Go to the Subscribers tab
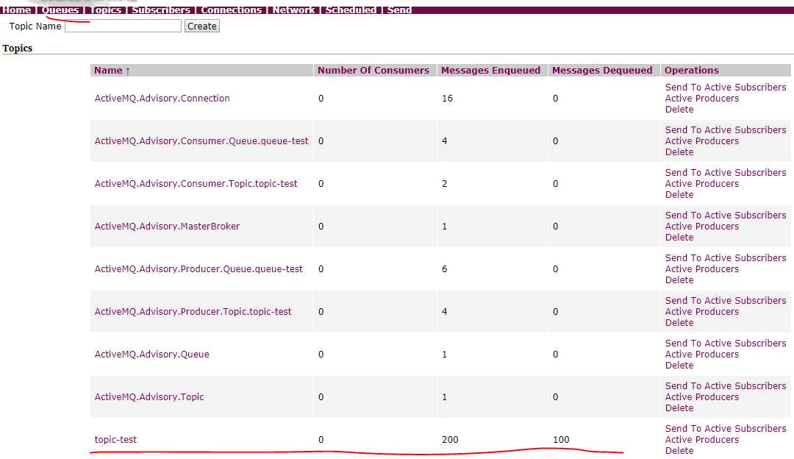This screenshot has width=794, height=459. [x=161, y=10]
